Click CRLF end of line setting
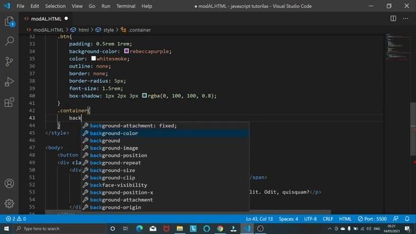This screenshot has height=234, width=416. pyautogui.click(x=328, y=219)
